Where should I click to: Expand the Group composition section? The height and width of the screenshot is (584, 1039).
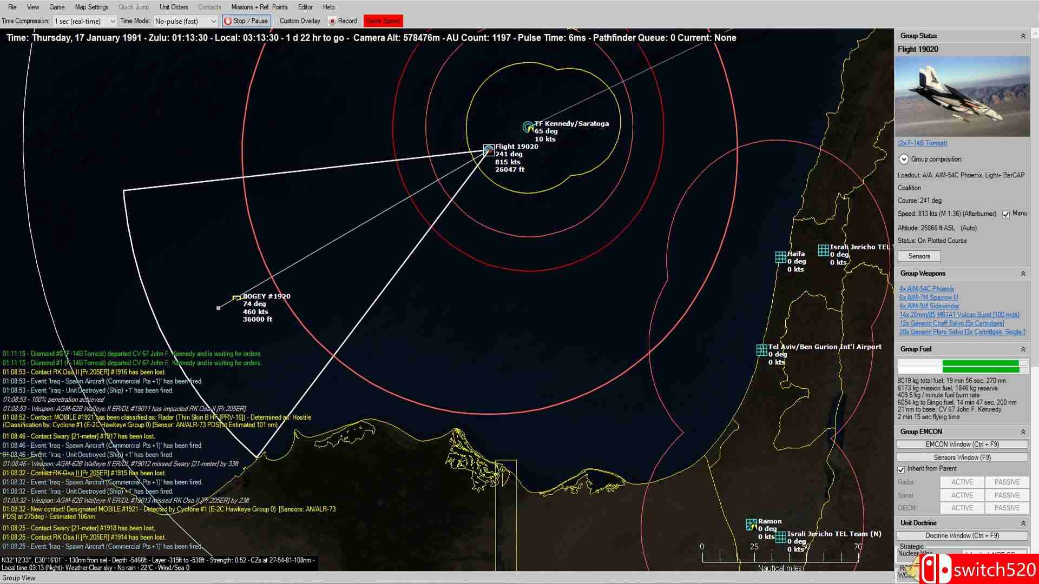click(x=903, y=159)
